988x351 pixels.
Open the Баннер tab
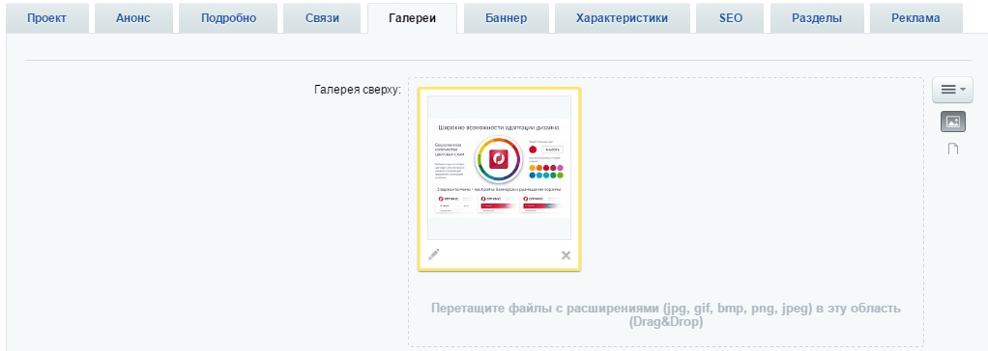[506, 18]
